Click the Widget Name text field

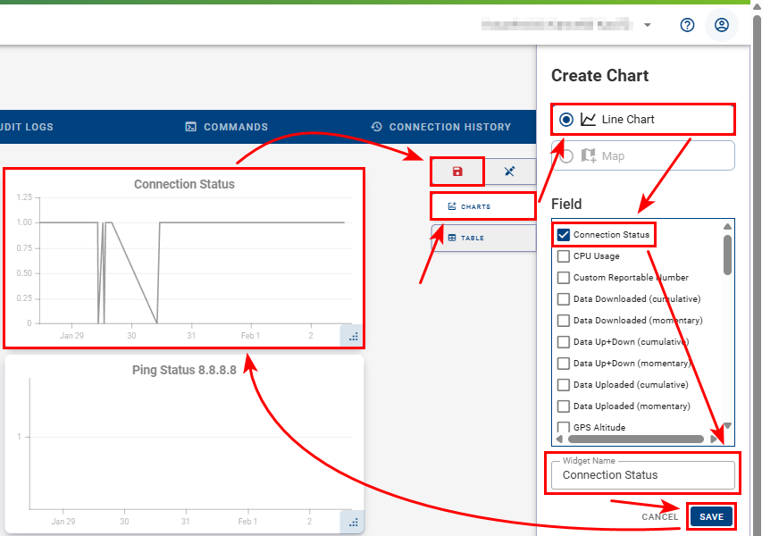(x=643, y=475)
